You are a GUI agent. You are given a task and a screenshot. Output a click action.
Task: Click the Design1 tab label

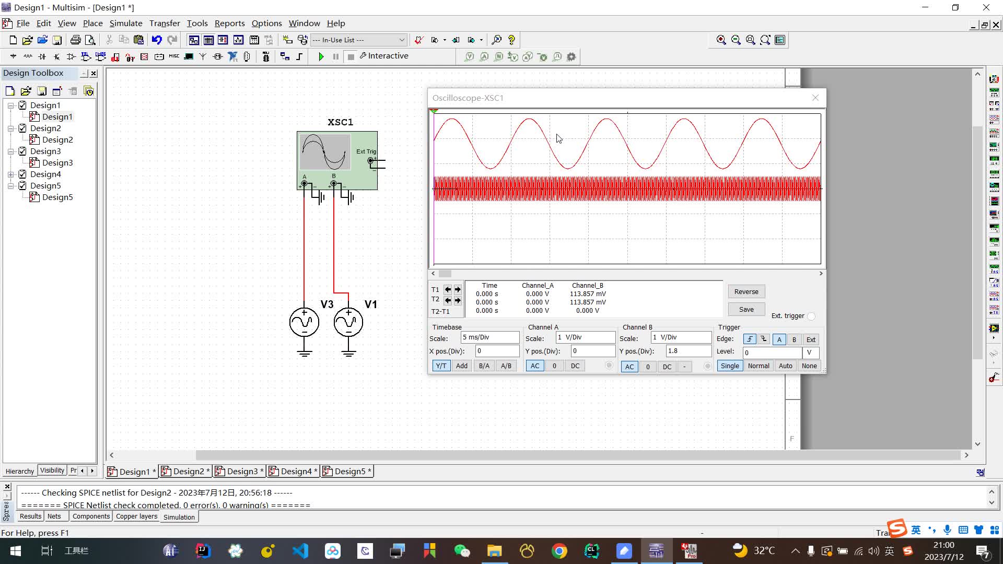pos(135,471)
